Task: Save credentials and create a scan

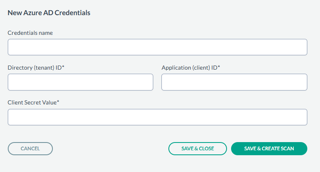Action: coord(269,149)
